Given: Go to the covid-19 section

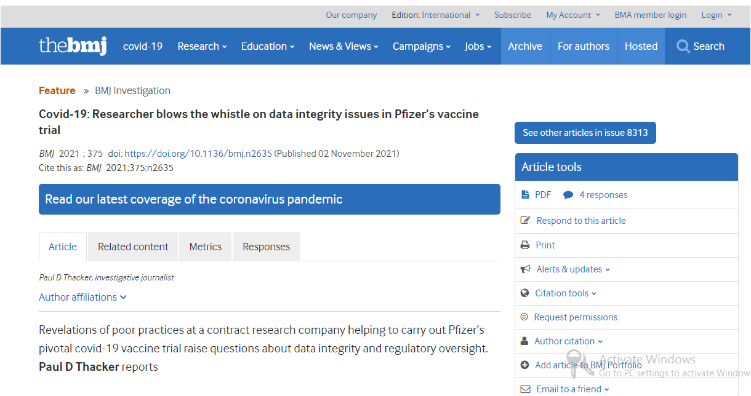Looking at the screenshot, I should (x=143, y=46).
